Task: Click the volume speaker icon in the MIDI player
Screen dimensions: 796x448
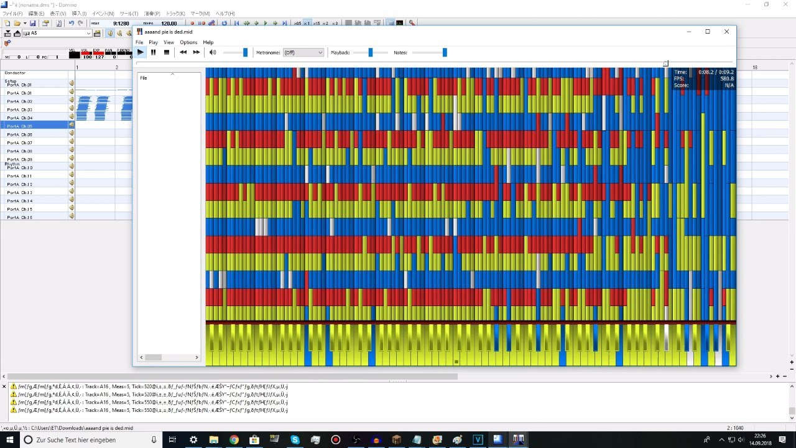Action: pyautogui.click(x=213, y=52)
